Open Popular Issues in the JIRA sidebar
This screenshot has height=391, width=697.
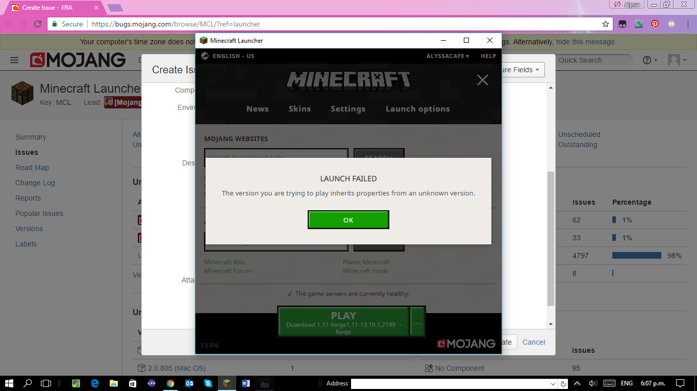(39, 213)
